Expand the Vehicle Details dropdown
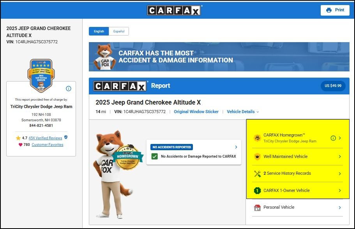Image resolution: width=355 pixels, height=229 pixels. point(243,112)
